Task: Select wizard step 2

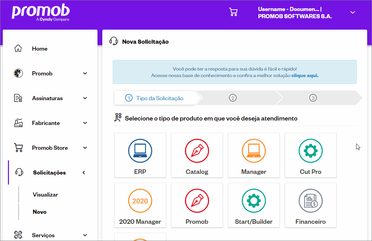Action: (x=233, y=98)
